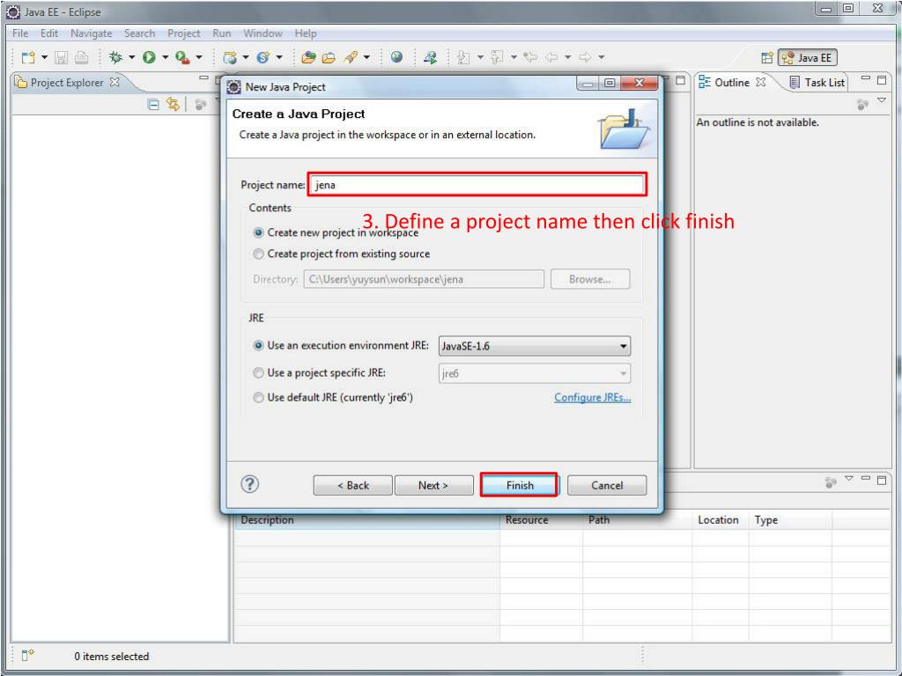Open the Project menu

coord(183,33)
